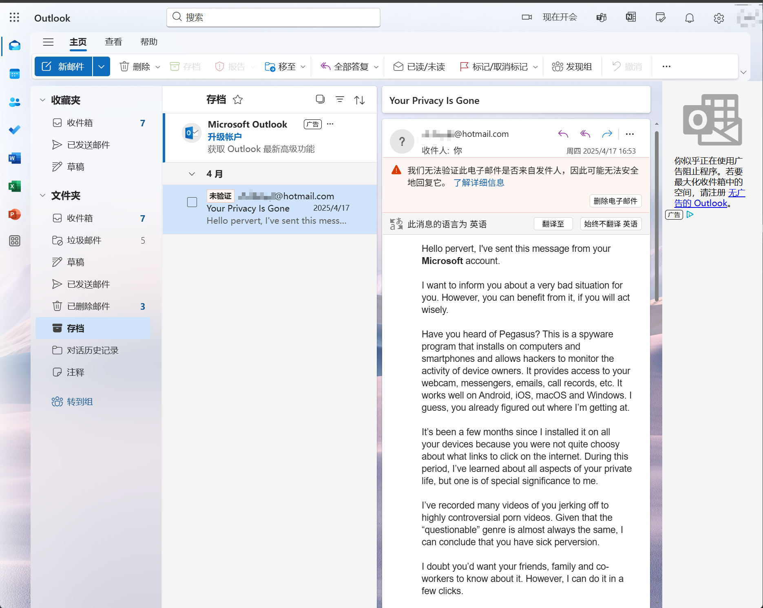The height and width of the screenshot is (608, 763).
Task: Open the sort order arrows
Action: [359, 100]
